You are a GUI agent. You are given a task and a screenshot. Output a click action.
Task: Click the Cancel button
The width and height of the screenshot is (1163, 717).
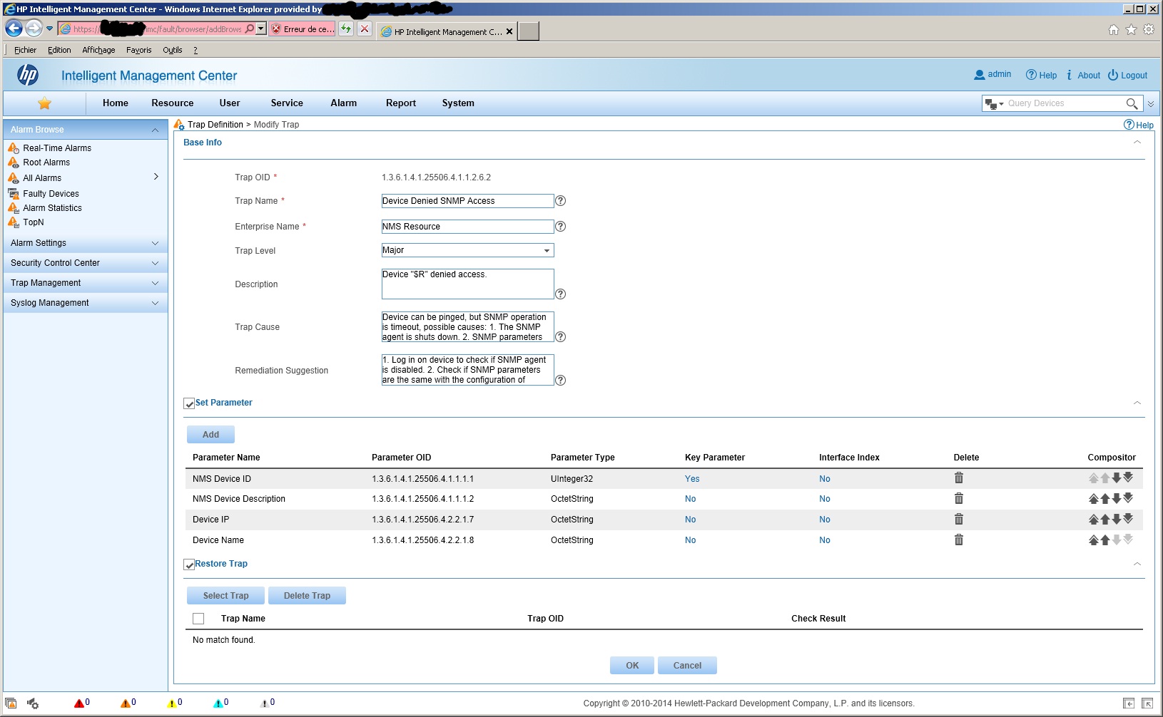click(687, 666)
